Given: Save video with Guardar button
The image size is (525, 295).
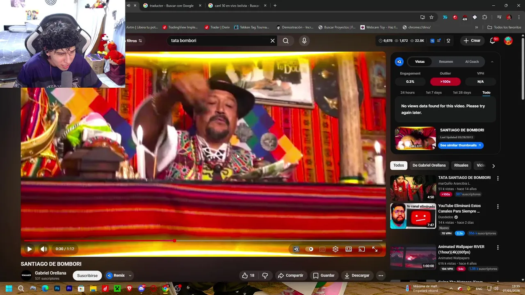Looking at the screenshot, I should [x=324, y=275].
